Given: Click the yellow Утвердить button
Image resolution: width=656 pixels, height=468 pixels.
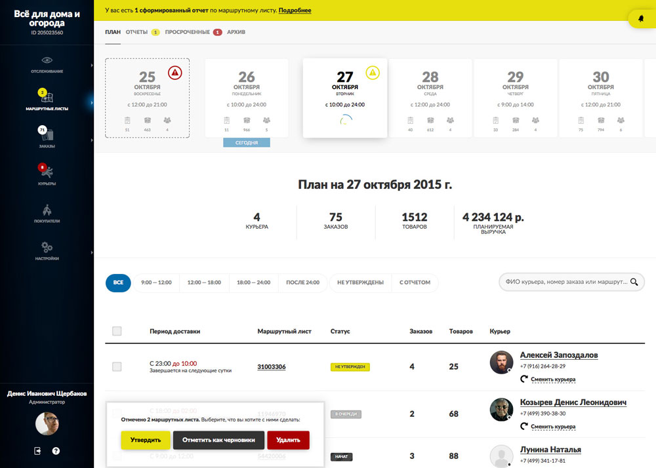Looking at the screenshot, I should [x=146, y=440].
